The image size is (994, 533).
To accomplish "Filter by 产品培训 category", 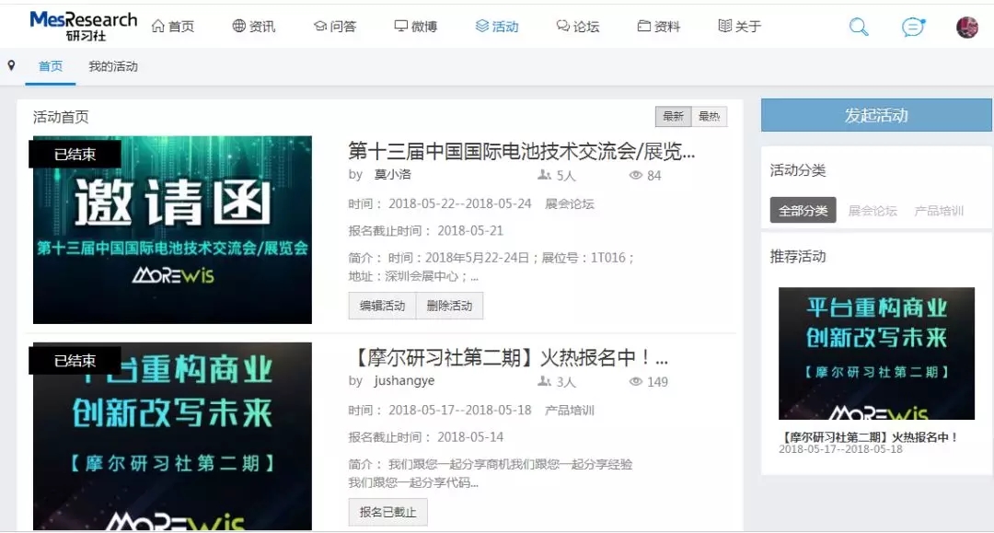I will (939, 211).
